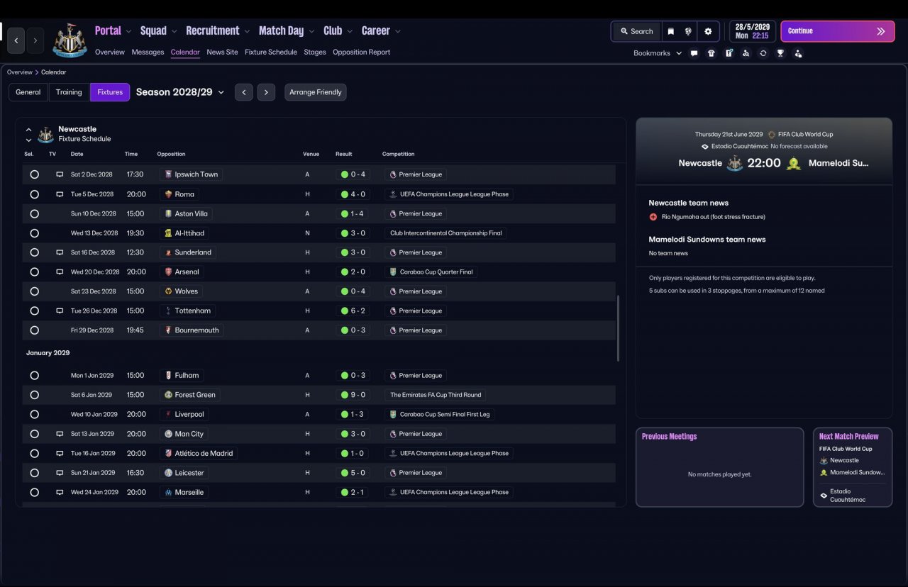Click the TV icon on the Ipswich Town row
Image resolution: width=908 pixels, height=587 pixels.
(x=60, y=174)
